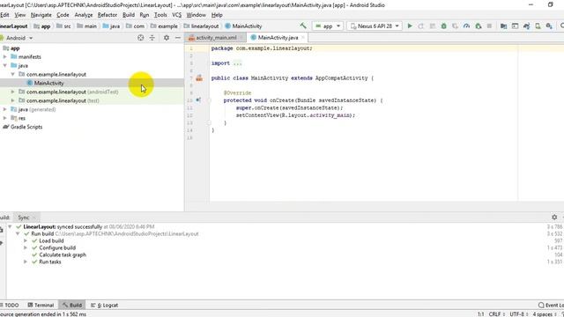Open the Project Structure icon in toolbar
This screenshot has height=317, width=564.
(503, 26)
